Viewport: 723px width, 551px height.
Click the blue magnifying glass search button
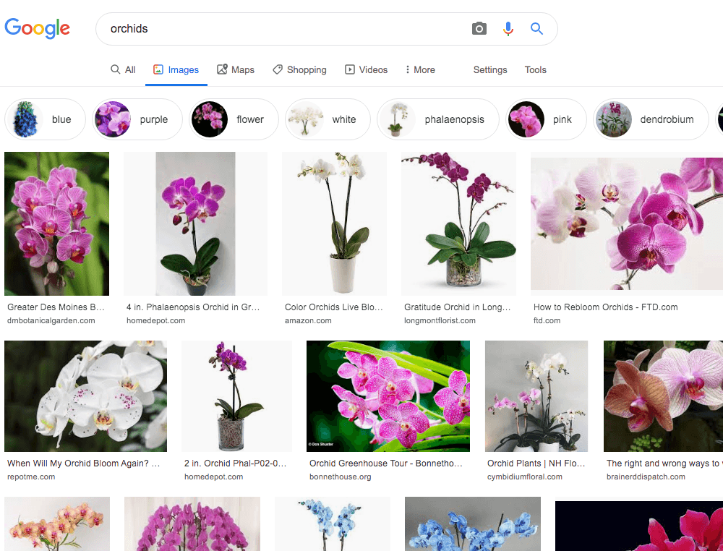[x=536, y=29]
